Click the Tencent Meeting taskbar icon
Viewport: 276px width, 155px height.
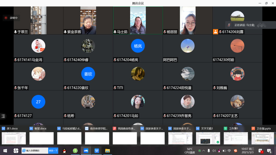click(86, 151)
